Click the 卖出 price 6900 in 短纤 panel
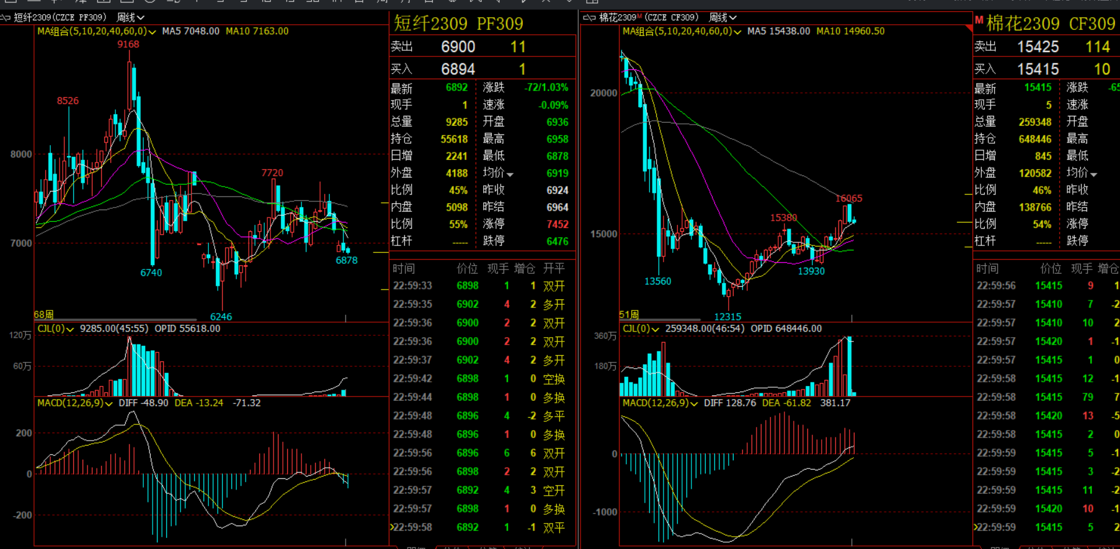This screenshot has height=549, width=1120. (458, 47)
